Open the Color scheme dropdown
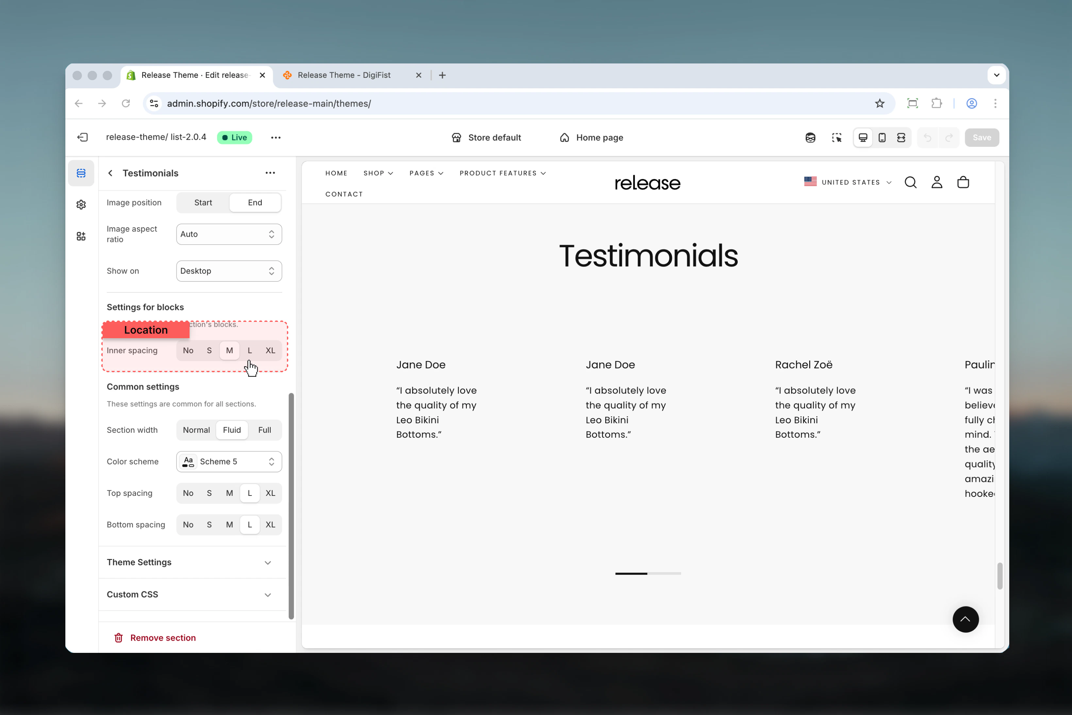 tap(229, 462)
